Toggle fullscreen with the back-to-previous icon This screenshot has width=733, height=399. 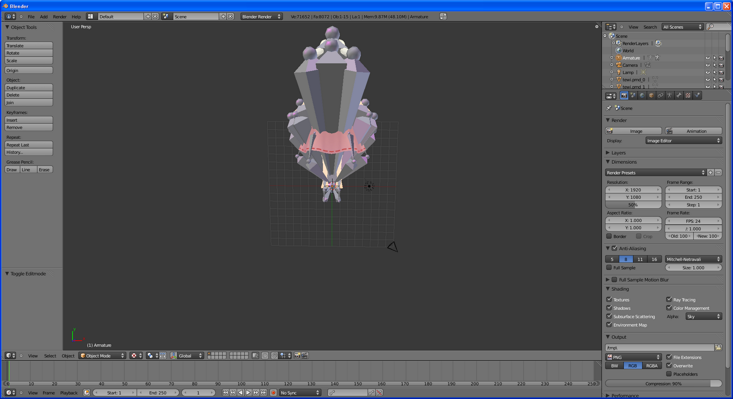pos(443,16)
